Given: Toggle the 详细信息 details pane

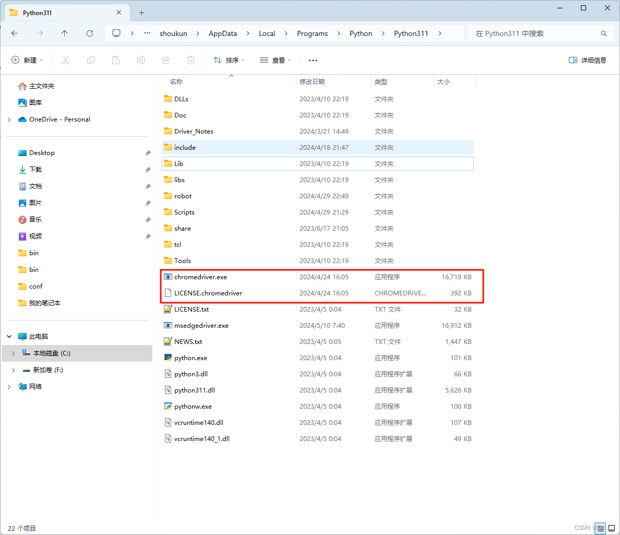Looking at the screenshot, I should click(x=588, y=60).
